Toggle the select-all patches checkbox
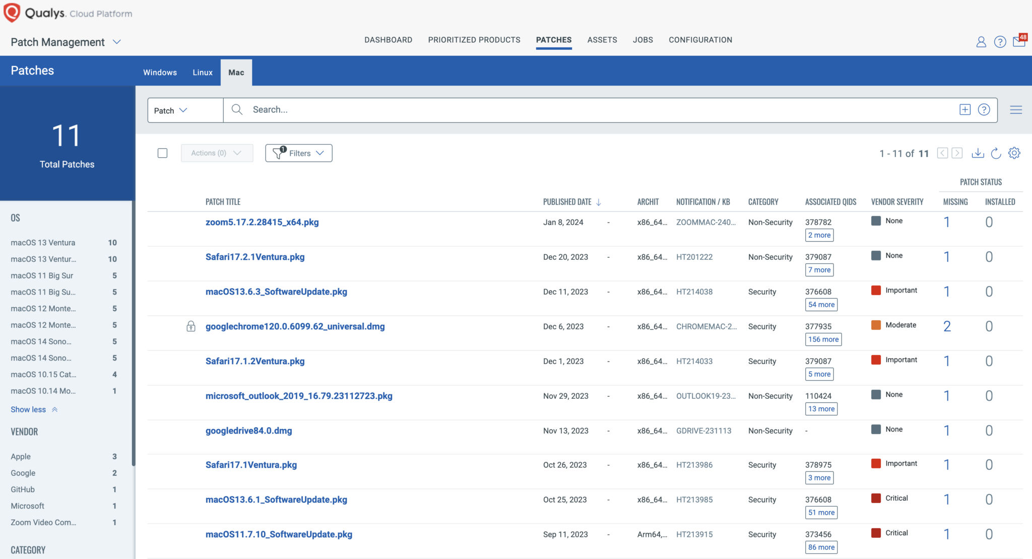The width and height of the screenshot is (1032, 559). (162, 153)
